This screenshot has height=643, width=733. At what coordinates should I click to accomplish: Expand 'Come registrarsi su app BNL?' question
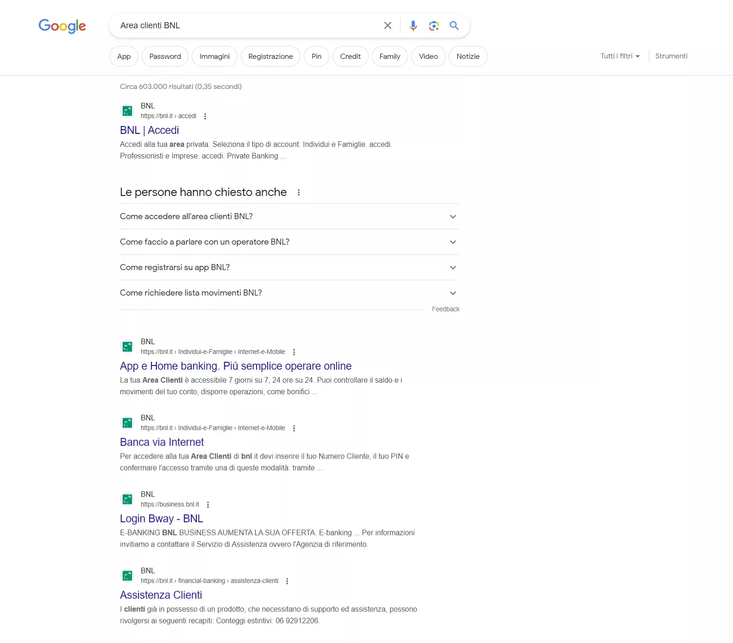tap(289, 267)
